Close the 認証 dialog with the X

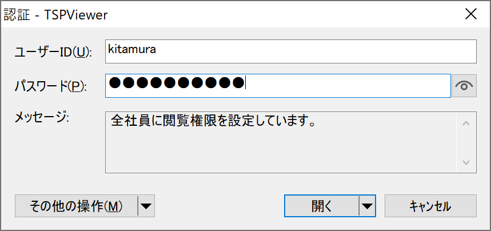(x=471, y=14)
